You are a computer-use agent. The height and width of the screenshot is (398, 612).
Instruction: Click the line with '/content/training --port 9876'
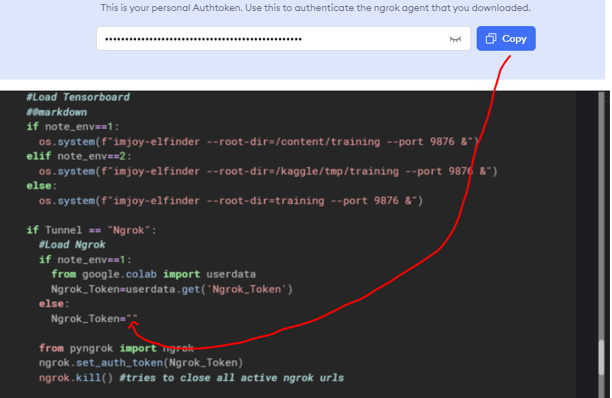pyautogui.click(x=258, y=141)
